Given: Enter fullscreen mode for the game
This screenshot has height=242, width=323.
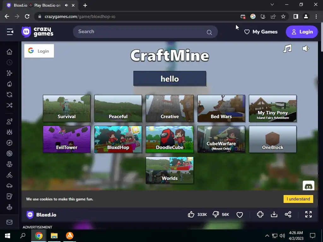Looking at the screenshot, I should (308, 214).
